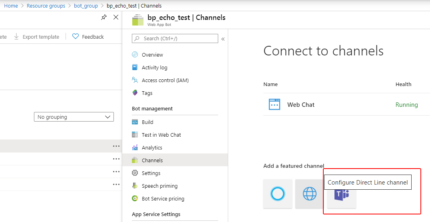Viewport: 430px width, 222px height.
Task: Select Channels menu item
Action: [x=175, y=160]
